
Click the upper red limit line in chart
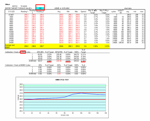point(65,92)
